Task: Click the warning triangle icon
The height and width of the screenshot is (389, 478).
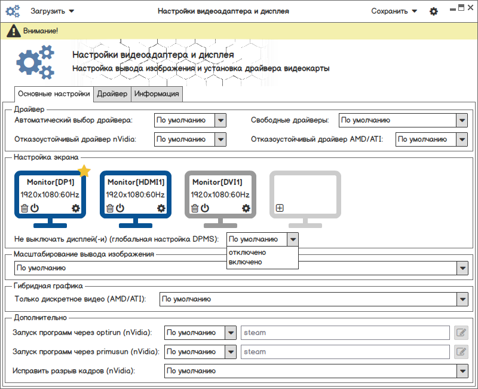Action: (14, 31)
